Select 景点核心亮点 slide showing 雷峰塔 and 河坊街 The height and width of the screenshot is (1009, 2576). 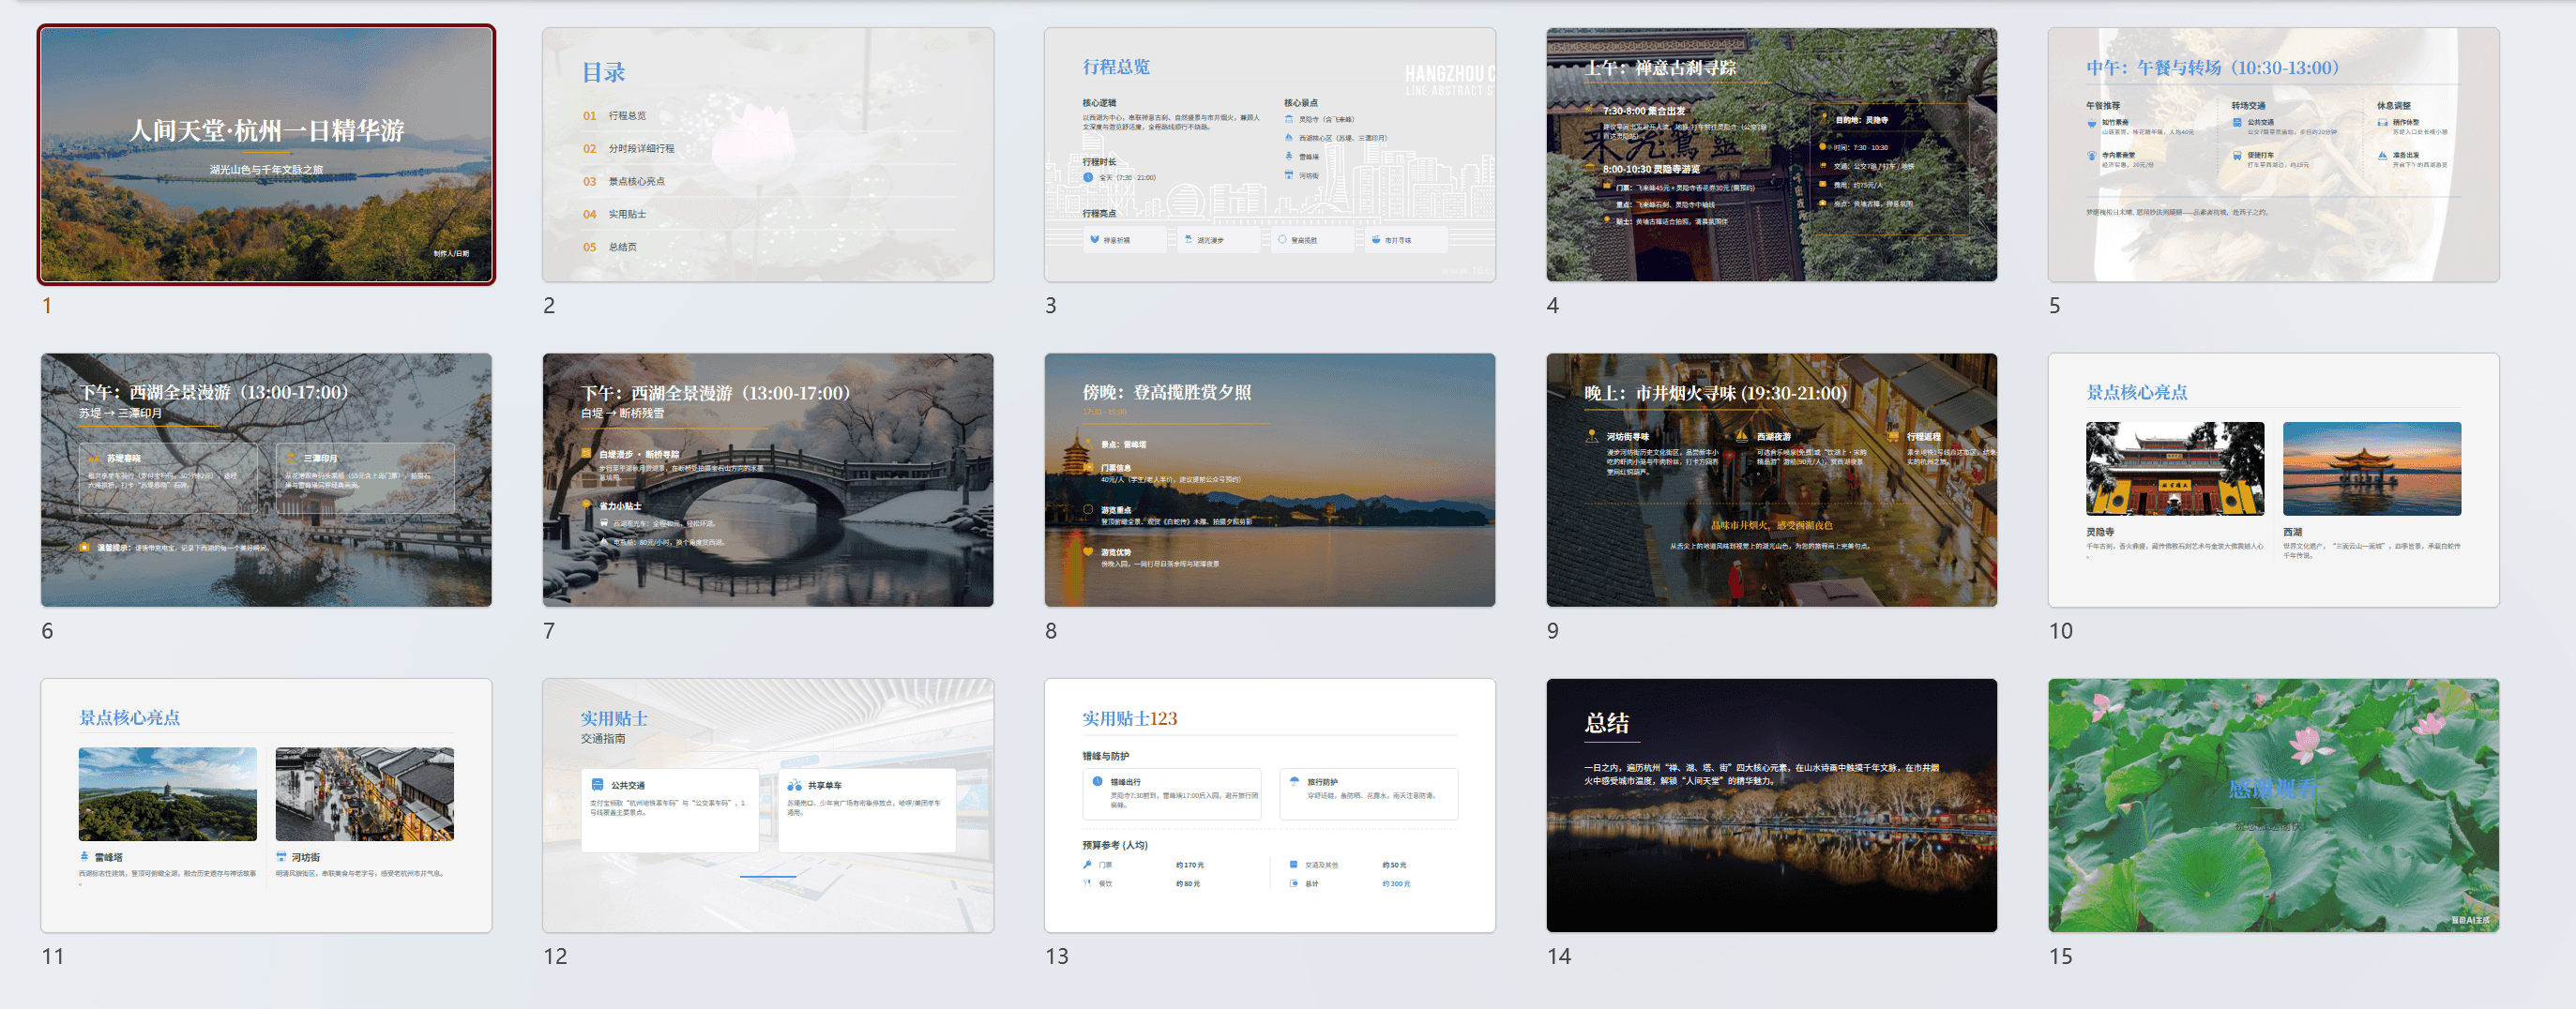point(266,806)
